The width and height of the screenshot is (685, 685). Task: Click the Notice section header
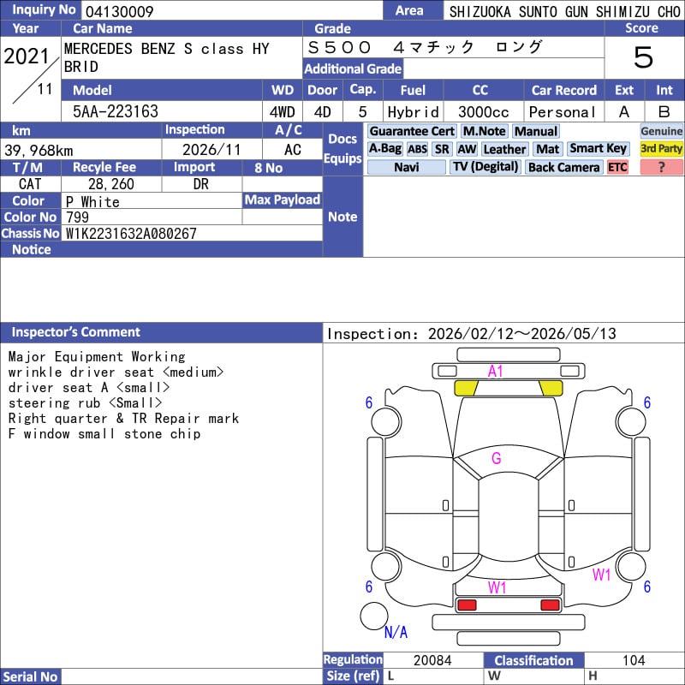click(x=32, y=250)
